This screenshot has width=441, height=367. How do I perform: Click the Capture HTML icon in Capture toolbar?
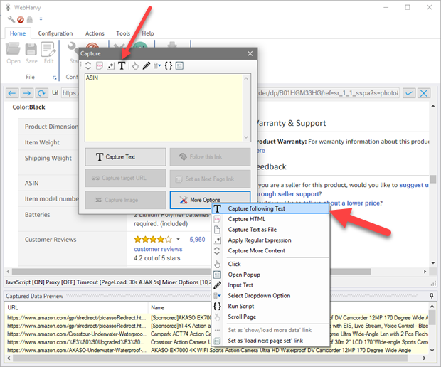100,65
